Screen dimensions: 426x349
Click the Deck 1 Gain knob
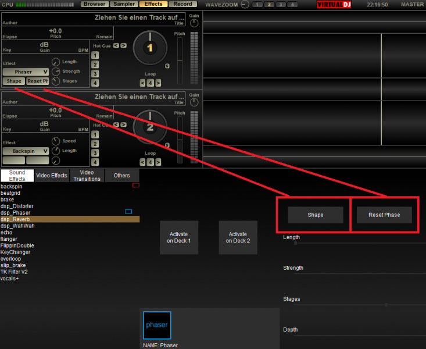(x=194, y=23)
